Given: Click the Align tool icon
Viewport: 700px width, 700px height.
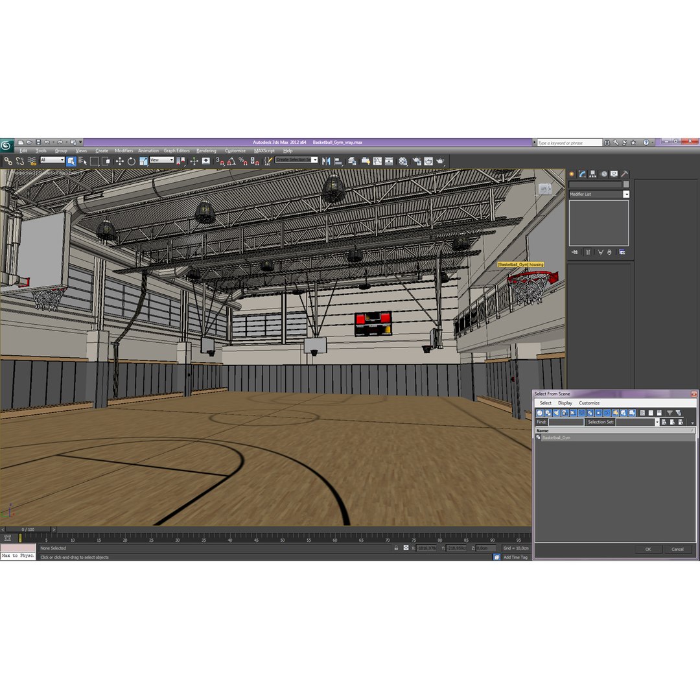Looking at the screenshot, I should pyautogui.click(x=338, y=161).
